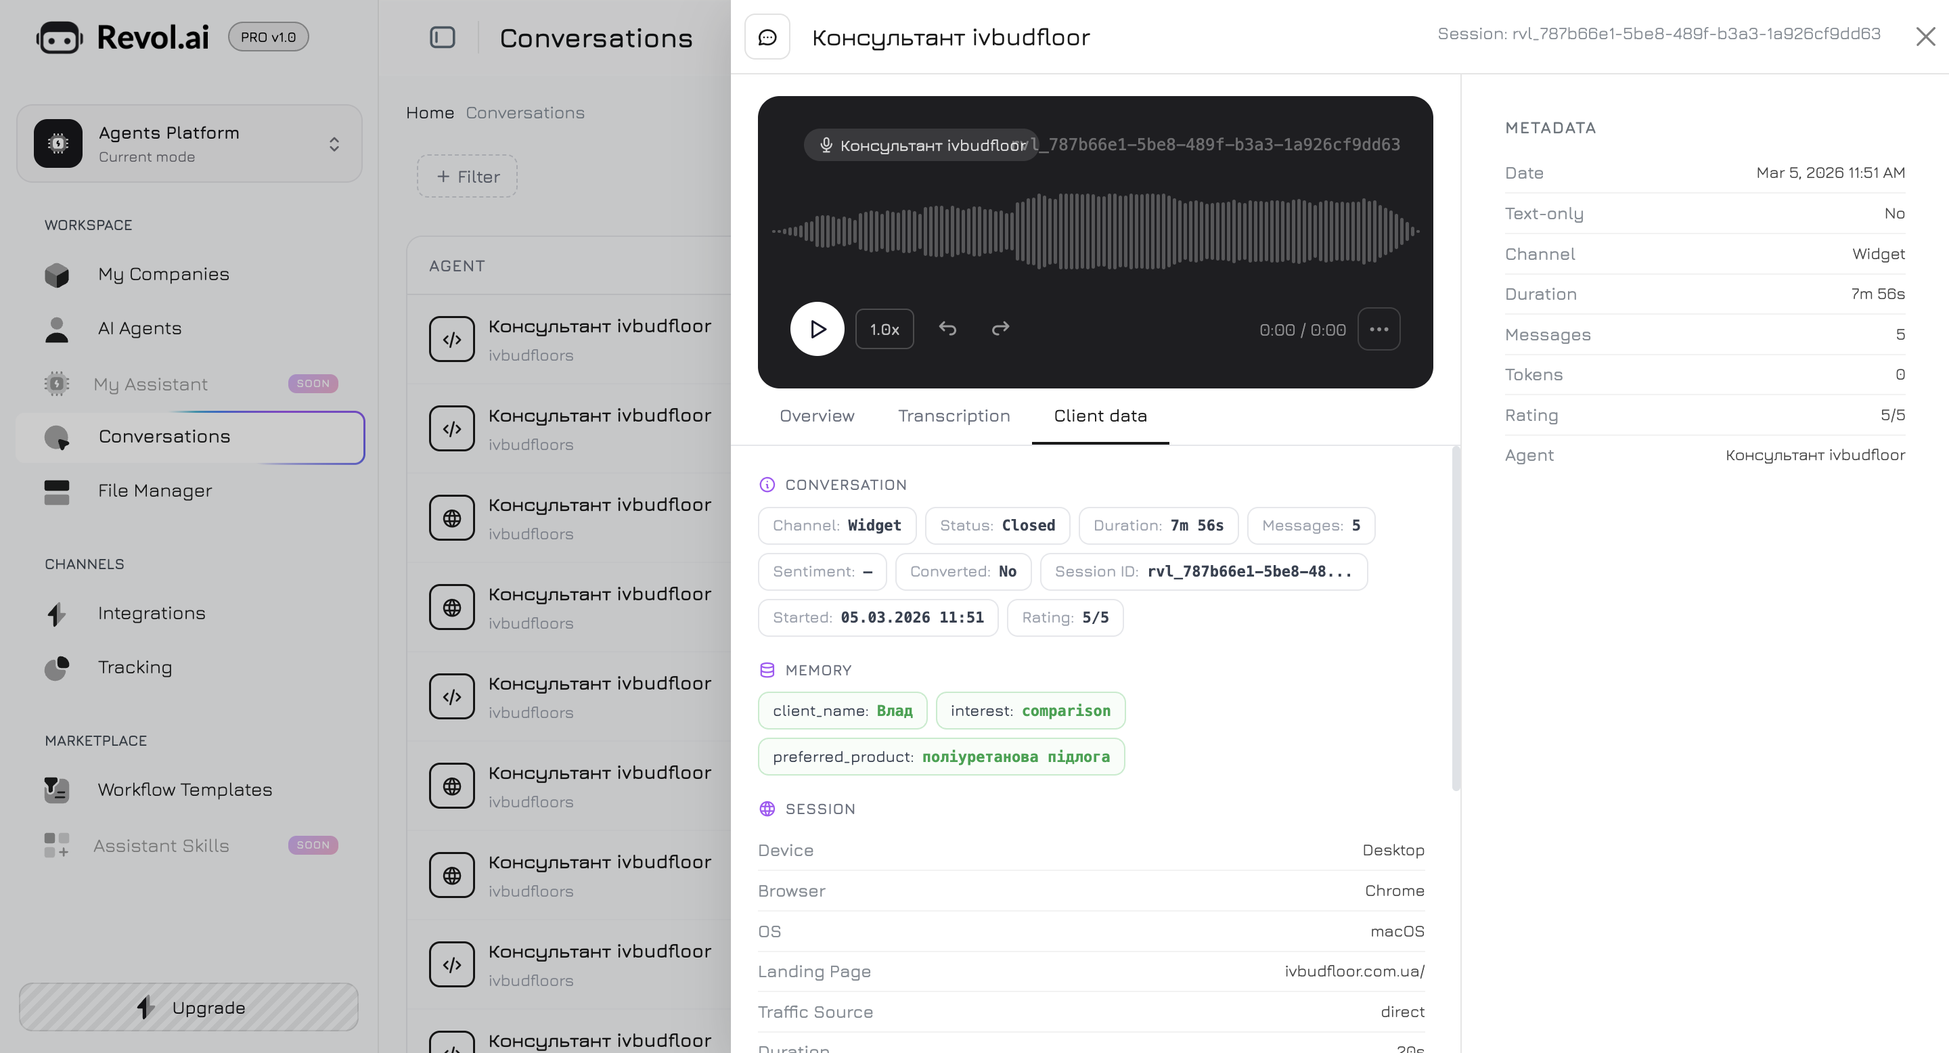
Task: Click the Revol.ai logo icon
Action: [60, 37]
